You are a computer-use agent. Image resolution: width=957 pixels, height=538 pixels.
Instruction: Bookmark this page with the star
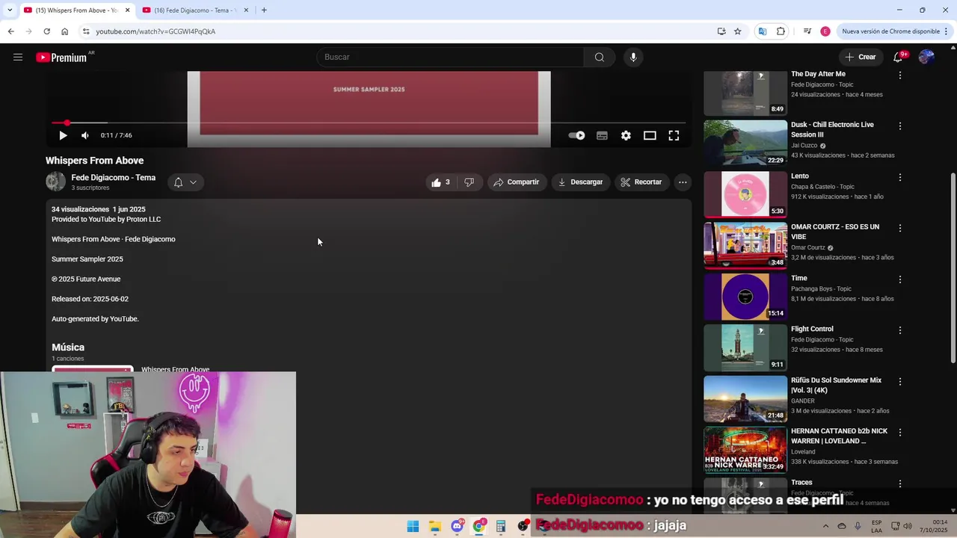pos(737,31)
